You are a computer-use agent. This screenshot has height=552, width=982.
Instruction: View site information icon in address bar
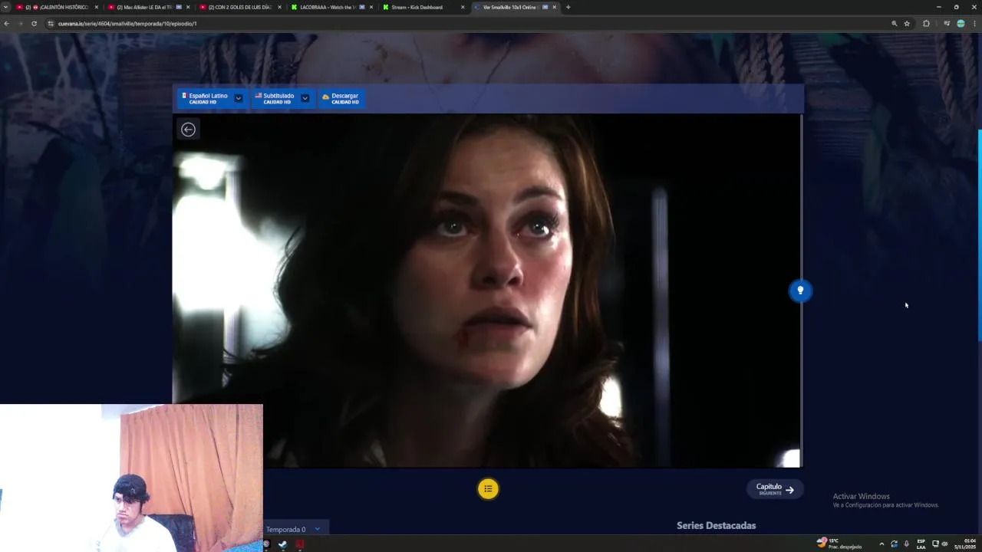51,24
